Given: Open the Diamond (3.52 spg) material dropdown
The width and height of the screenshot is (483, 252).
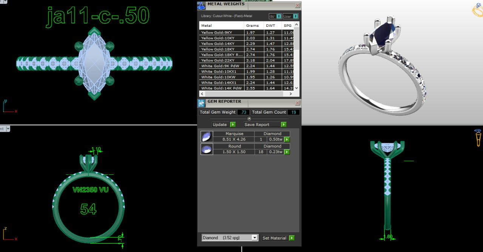Looking at the screenshot, I should [255, 238].
